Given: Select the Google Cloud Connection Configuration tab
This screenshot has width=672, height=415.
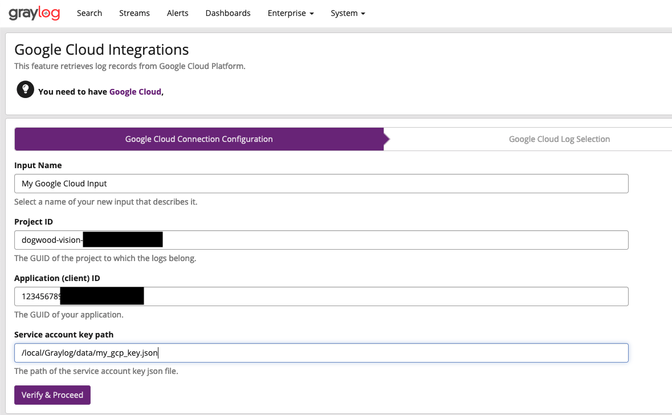Looking at the screenshot, I should (199, 139).
